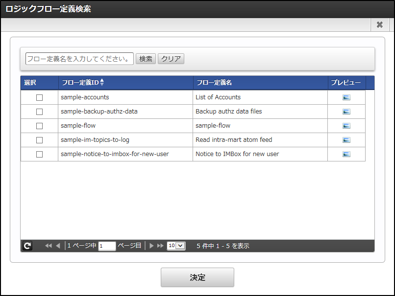Click the 決定 confirm button
This screenshot has height=296, width=395.
point(197,277)
